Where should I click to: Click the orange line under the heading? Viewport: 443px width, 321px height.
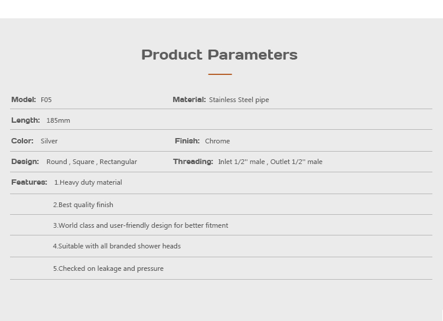pyautogui.click(x=220, y=74)
